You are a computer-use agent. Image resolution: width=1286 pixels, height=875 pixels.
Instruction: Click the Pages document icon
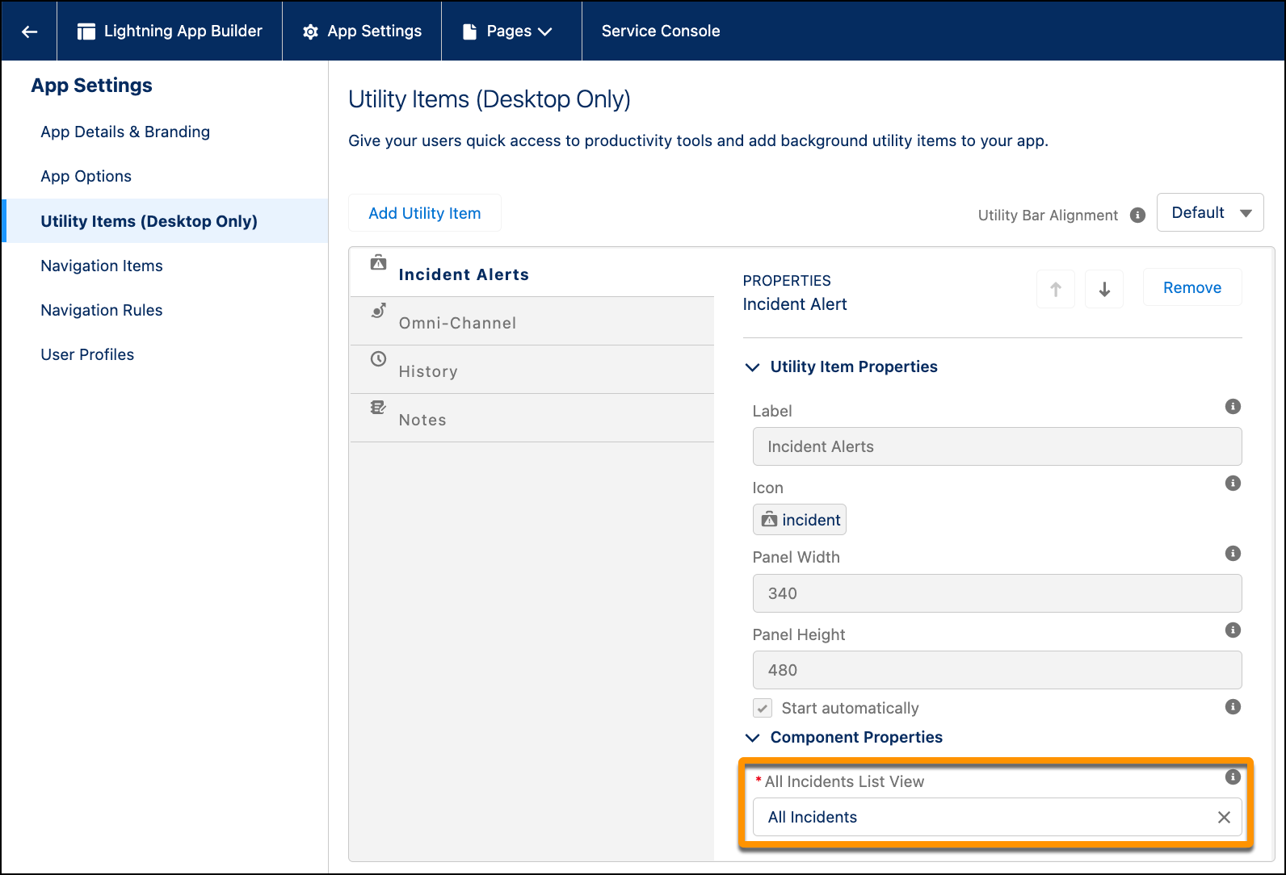[x=469, y=31]
